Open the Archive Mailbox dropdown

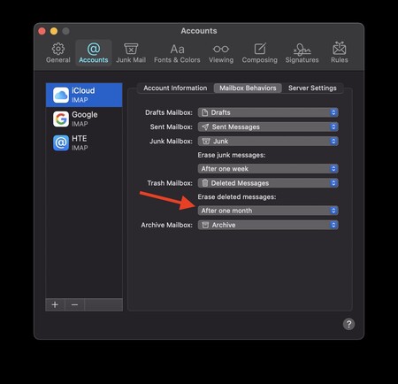click(x=268, y=225)
